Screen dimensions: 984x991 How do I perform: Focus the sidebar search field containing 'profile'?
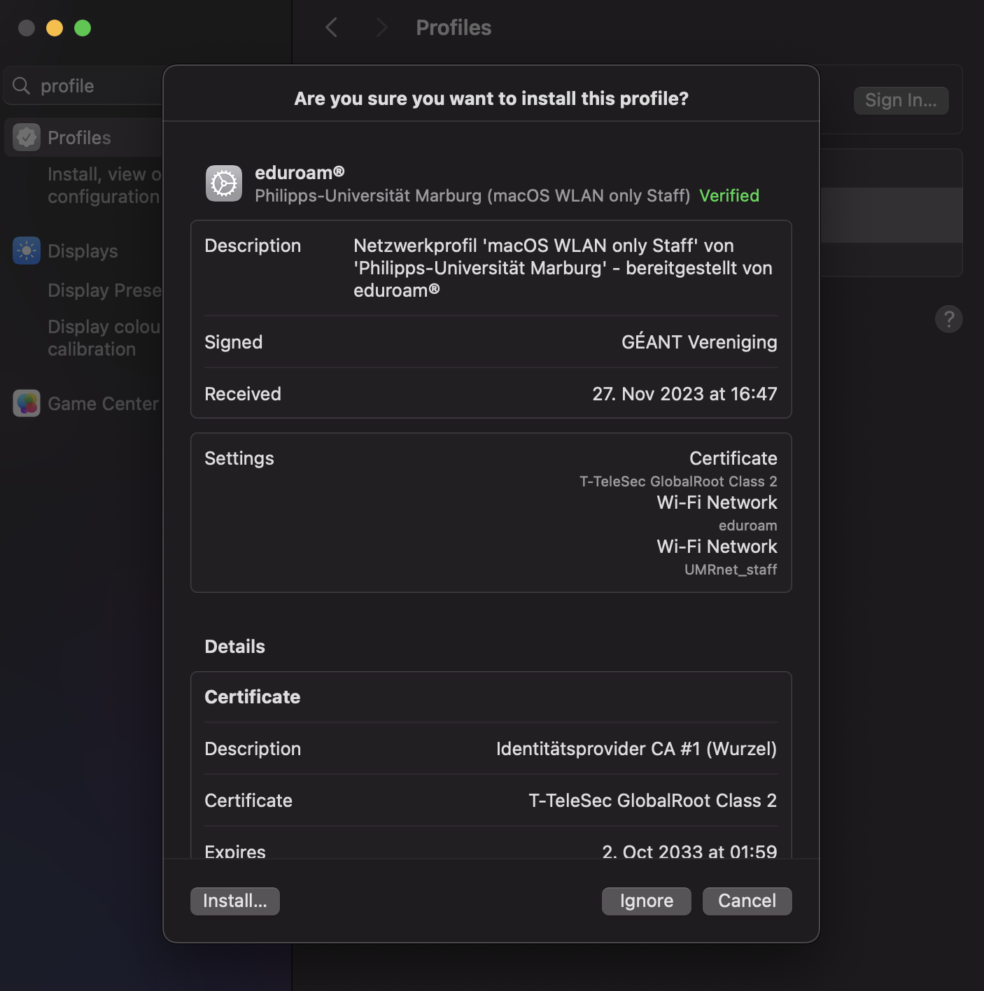84,85
